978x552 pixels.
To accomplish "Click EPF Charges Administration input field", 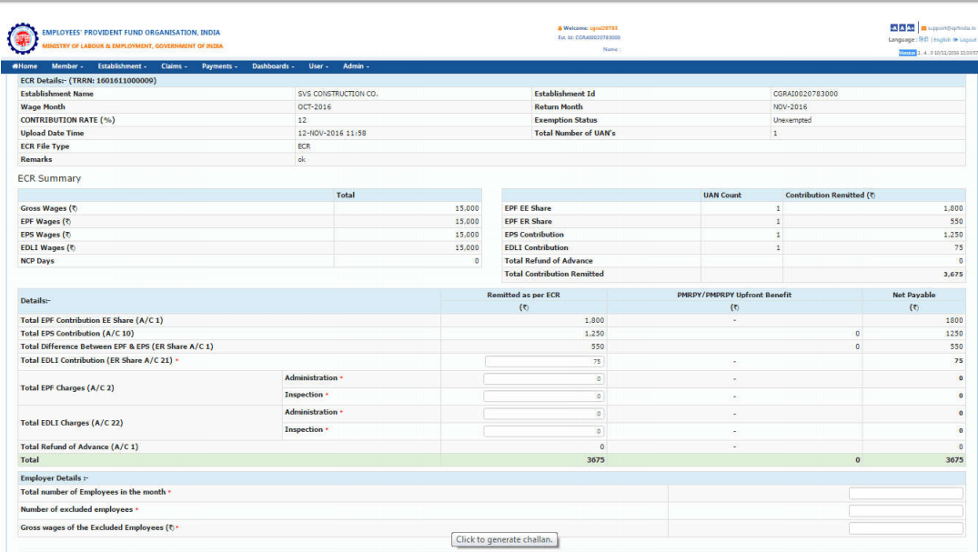I will (x=544, y=378).
